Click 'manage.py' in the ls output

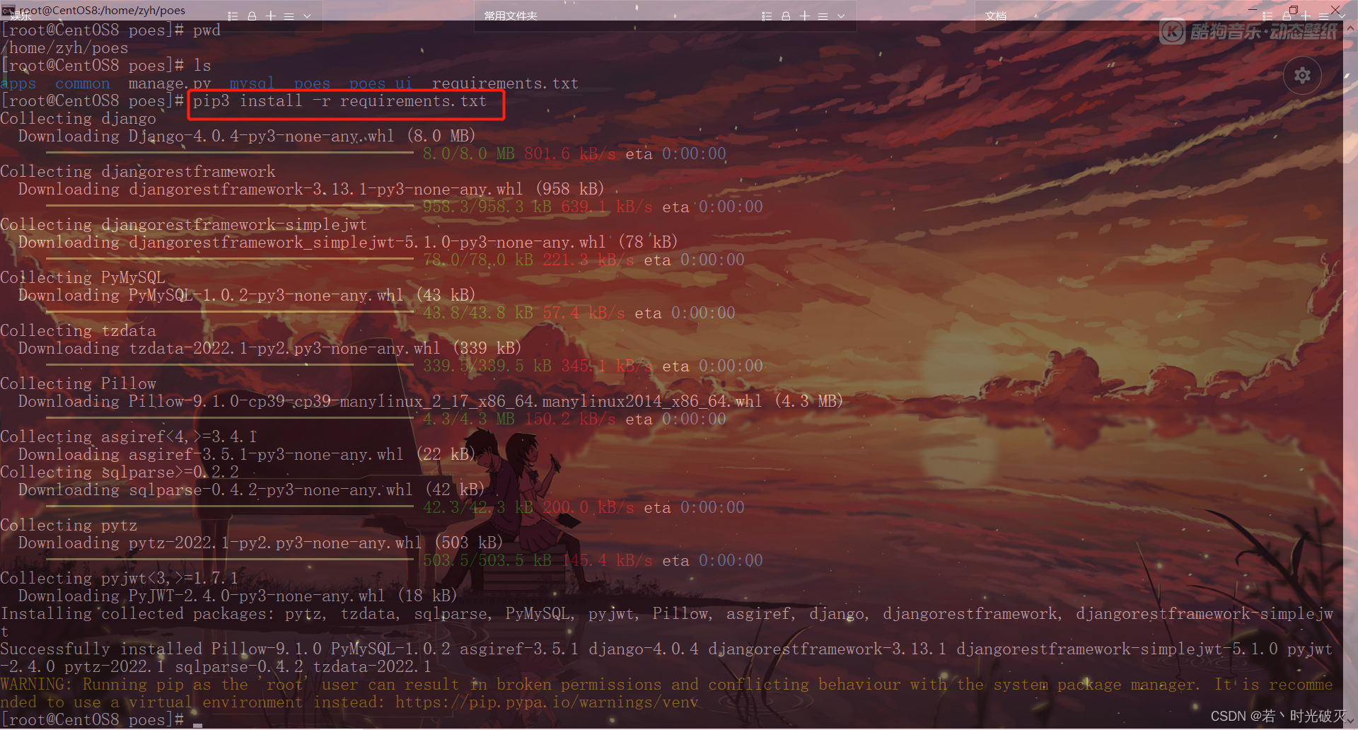pos(170,83)
